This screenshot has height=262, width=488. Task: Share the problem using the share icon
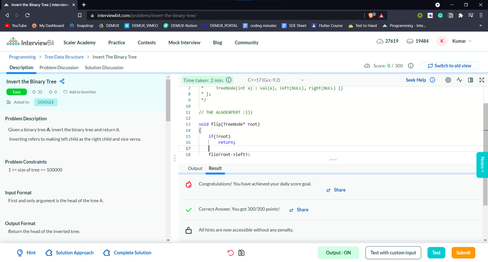point(62,82)
